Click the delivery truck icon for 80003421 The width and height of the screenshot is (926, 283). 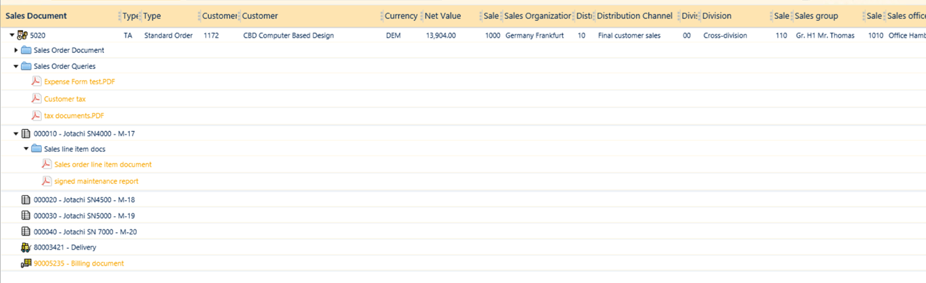pyautogui.click(x=27, y=247)
